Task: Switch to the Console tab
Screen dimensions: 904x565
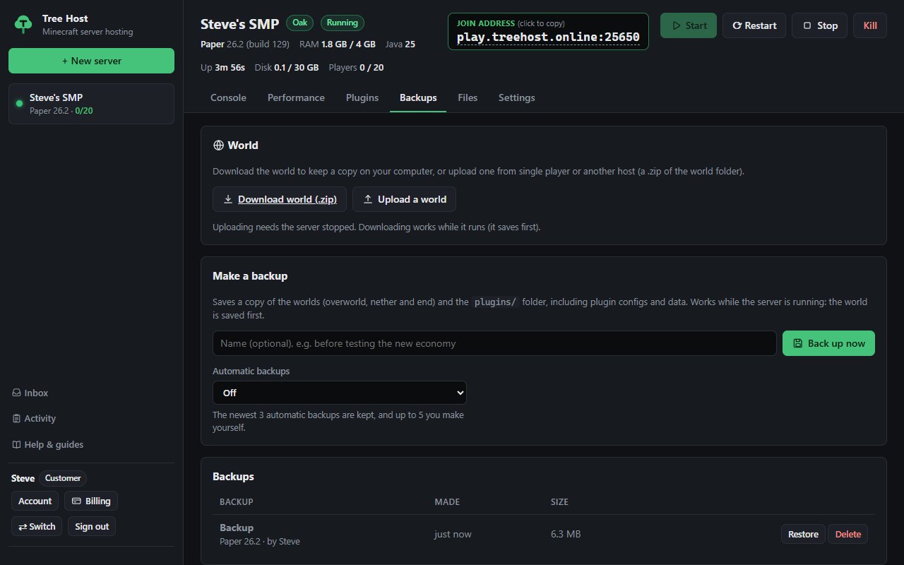Action: (x=228, y=97)
